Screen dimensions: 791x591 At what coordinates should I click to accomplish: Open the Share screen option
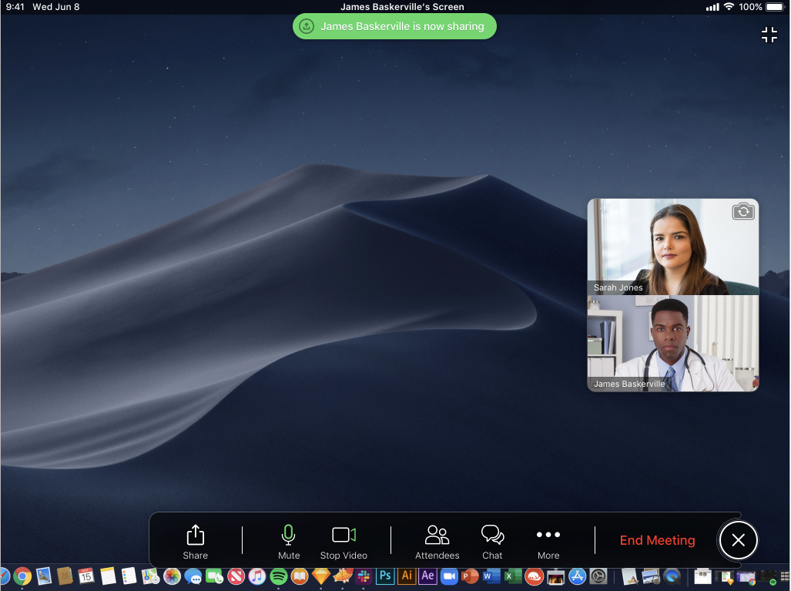[x=195, y=542]
